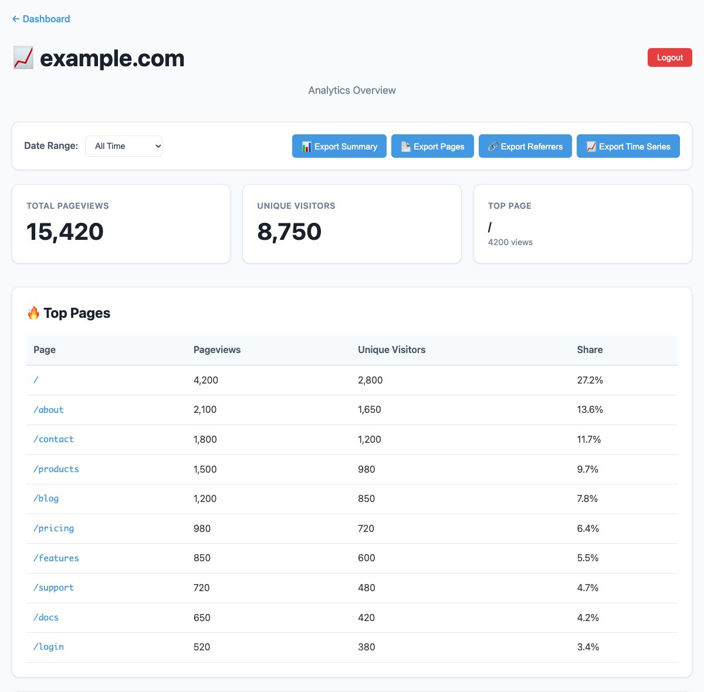Screen dimensions: 704x692
Task: Open the /products page link
Action: [56, 469]
